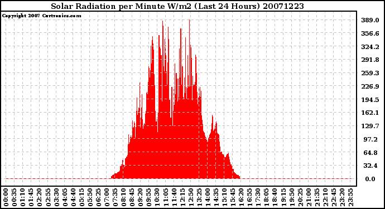Select the 09:55 time label
This screenshot has width=385, height=209.
[x=149, y=197]
